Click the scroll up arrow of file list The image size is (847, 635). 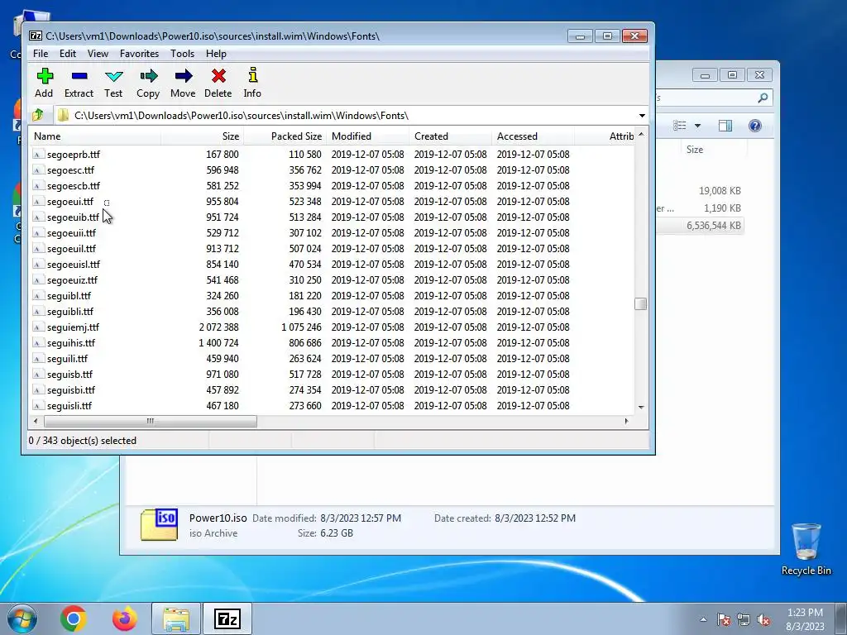pyautogui.click(x=641, y=135)
